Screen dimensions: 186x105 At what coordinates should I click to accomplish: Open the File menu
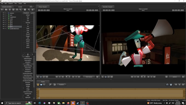click(x=2, y=4)
